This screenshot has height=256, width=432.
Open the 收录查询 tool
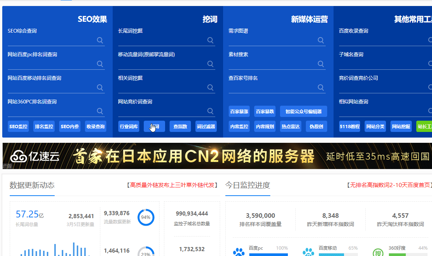coord(95,126)
